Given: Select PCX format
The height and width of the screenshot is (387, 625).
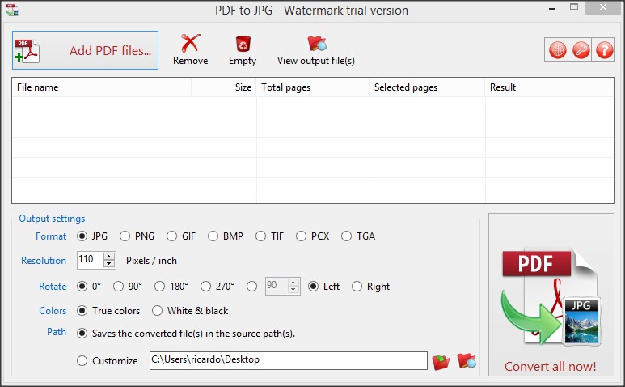Looking at the screenshot, I should point(301,236).
